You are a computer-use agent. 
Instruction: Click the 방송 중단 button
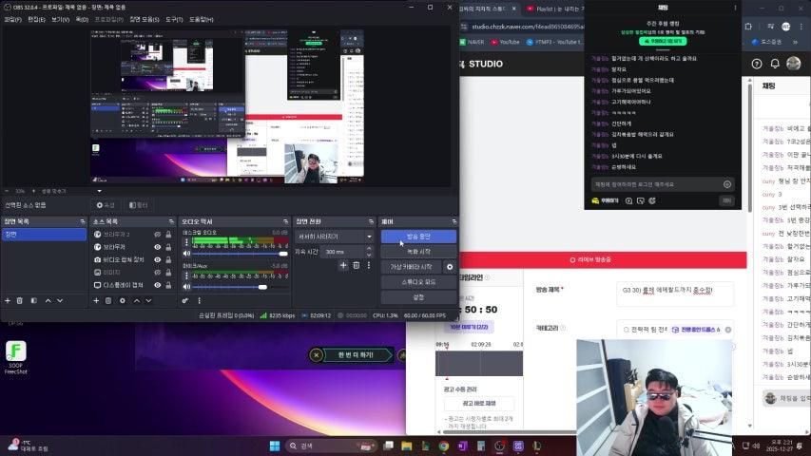(x=418, y=237)
